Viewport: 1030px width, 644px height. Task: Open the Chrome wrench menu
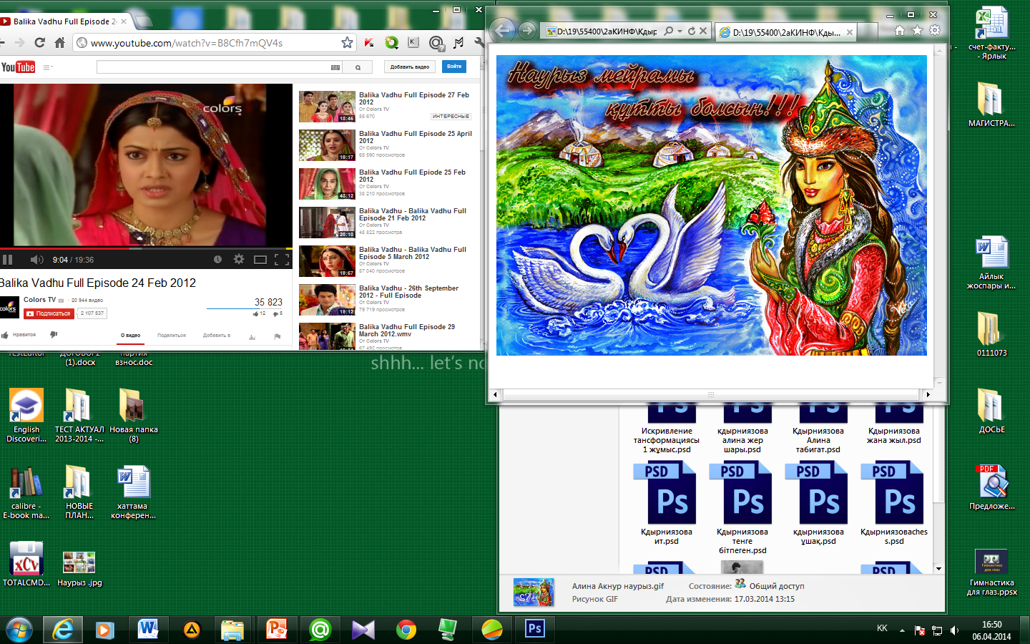[x=479, y=43]
